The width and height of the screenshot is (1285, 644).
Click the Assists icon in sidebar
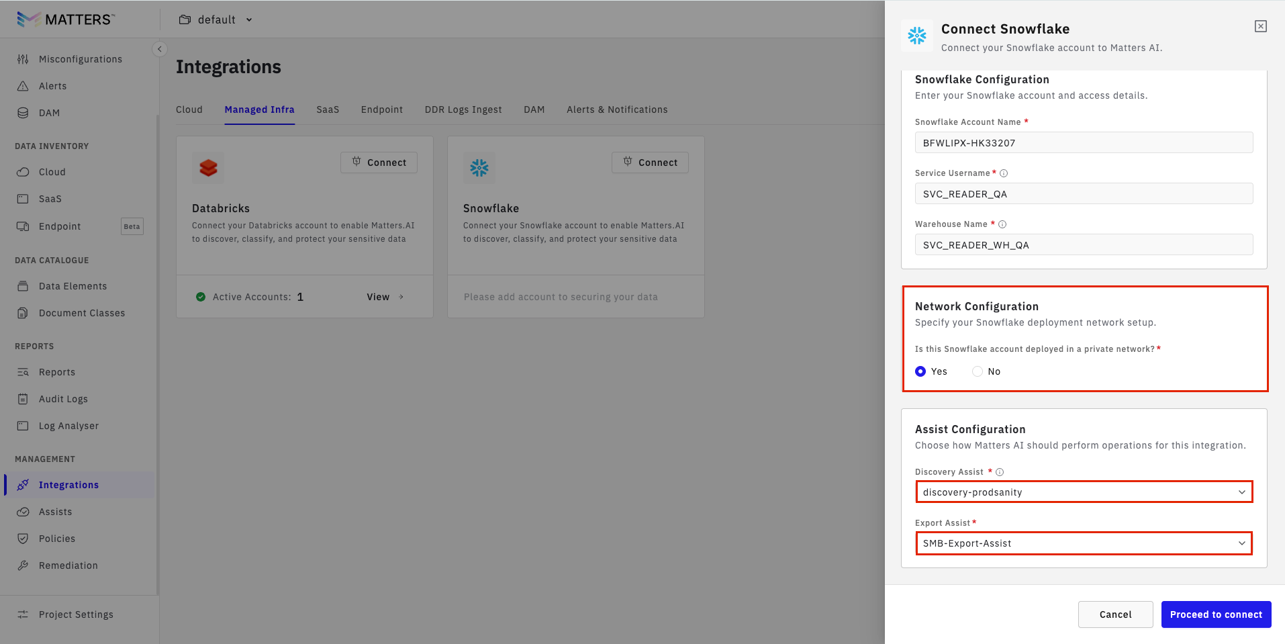coord(23,512)
